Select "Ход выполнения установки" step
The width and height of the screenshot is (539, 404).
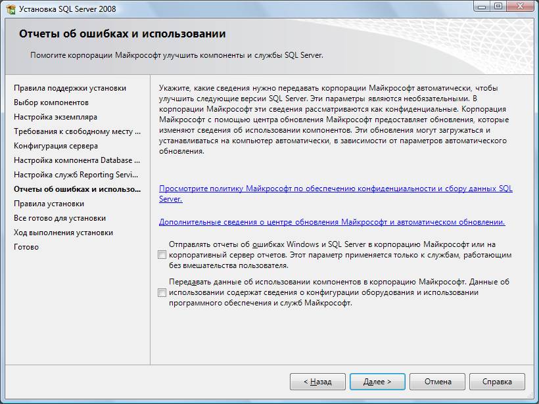click(63, 233)
